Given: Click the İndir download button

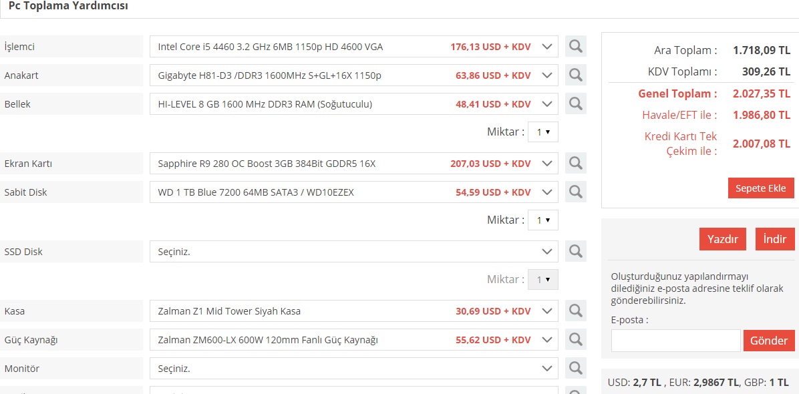Looking at the screenshot, I should click(774, 239).
